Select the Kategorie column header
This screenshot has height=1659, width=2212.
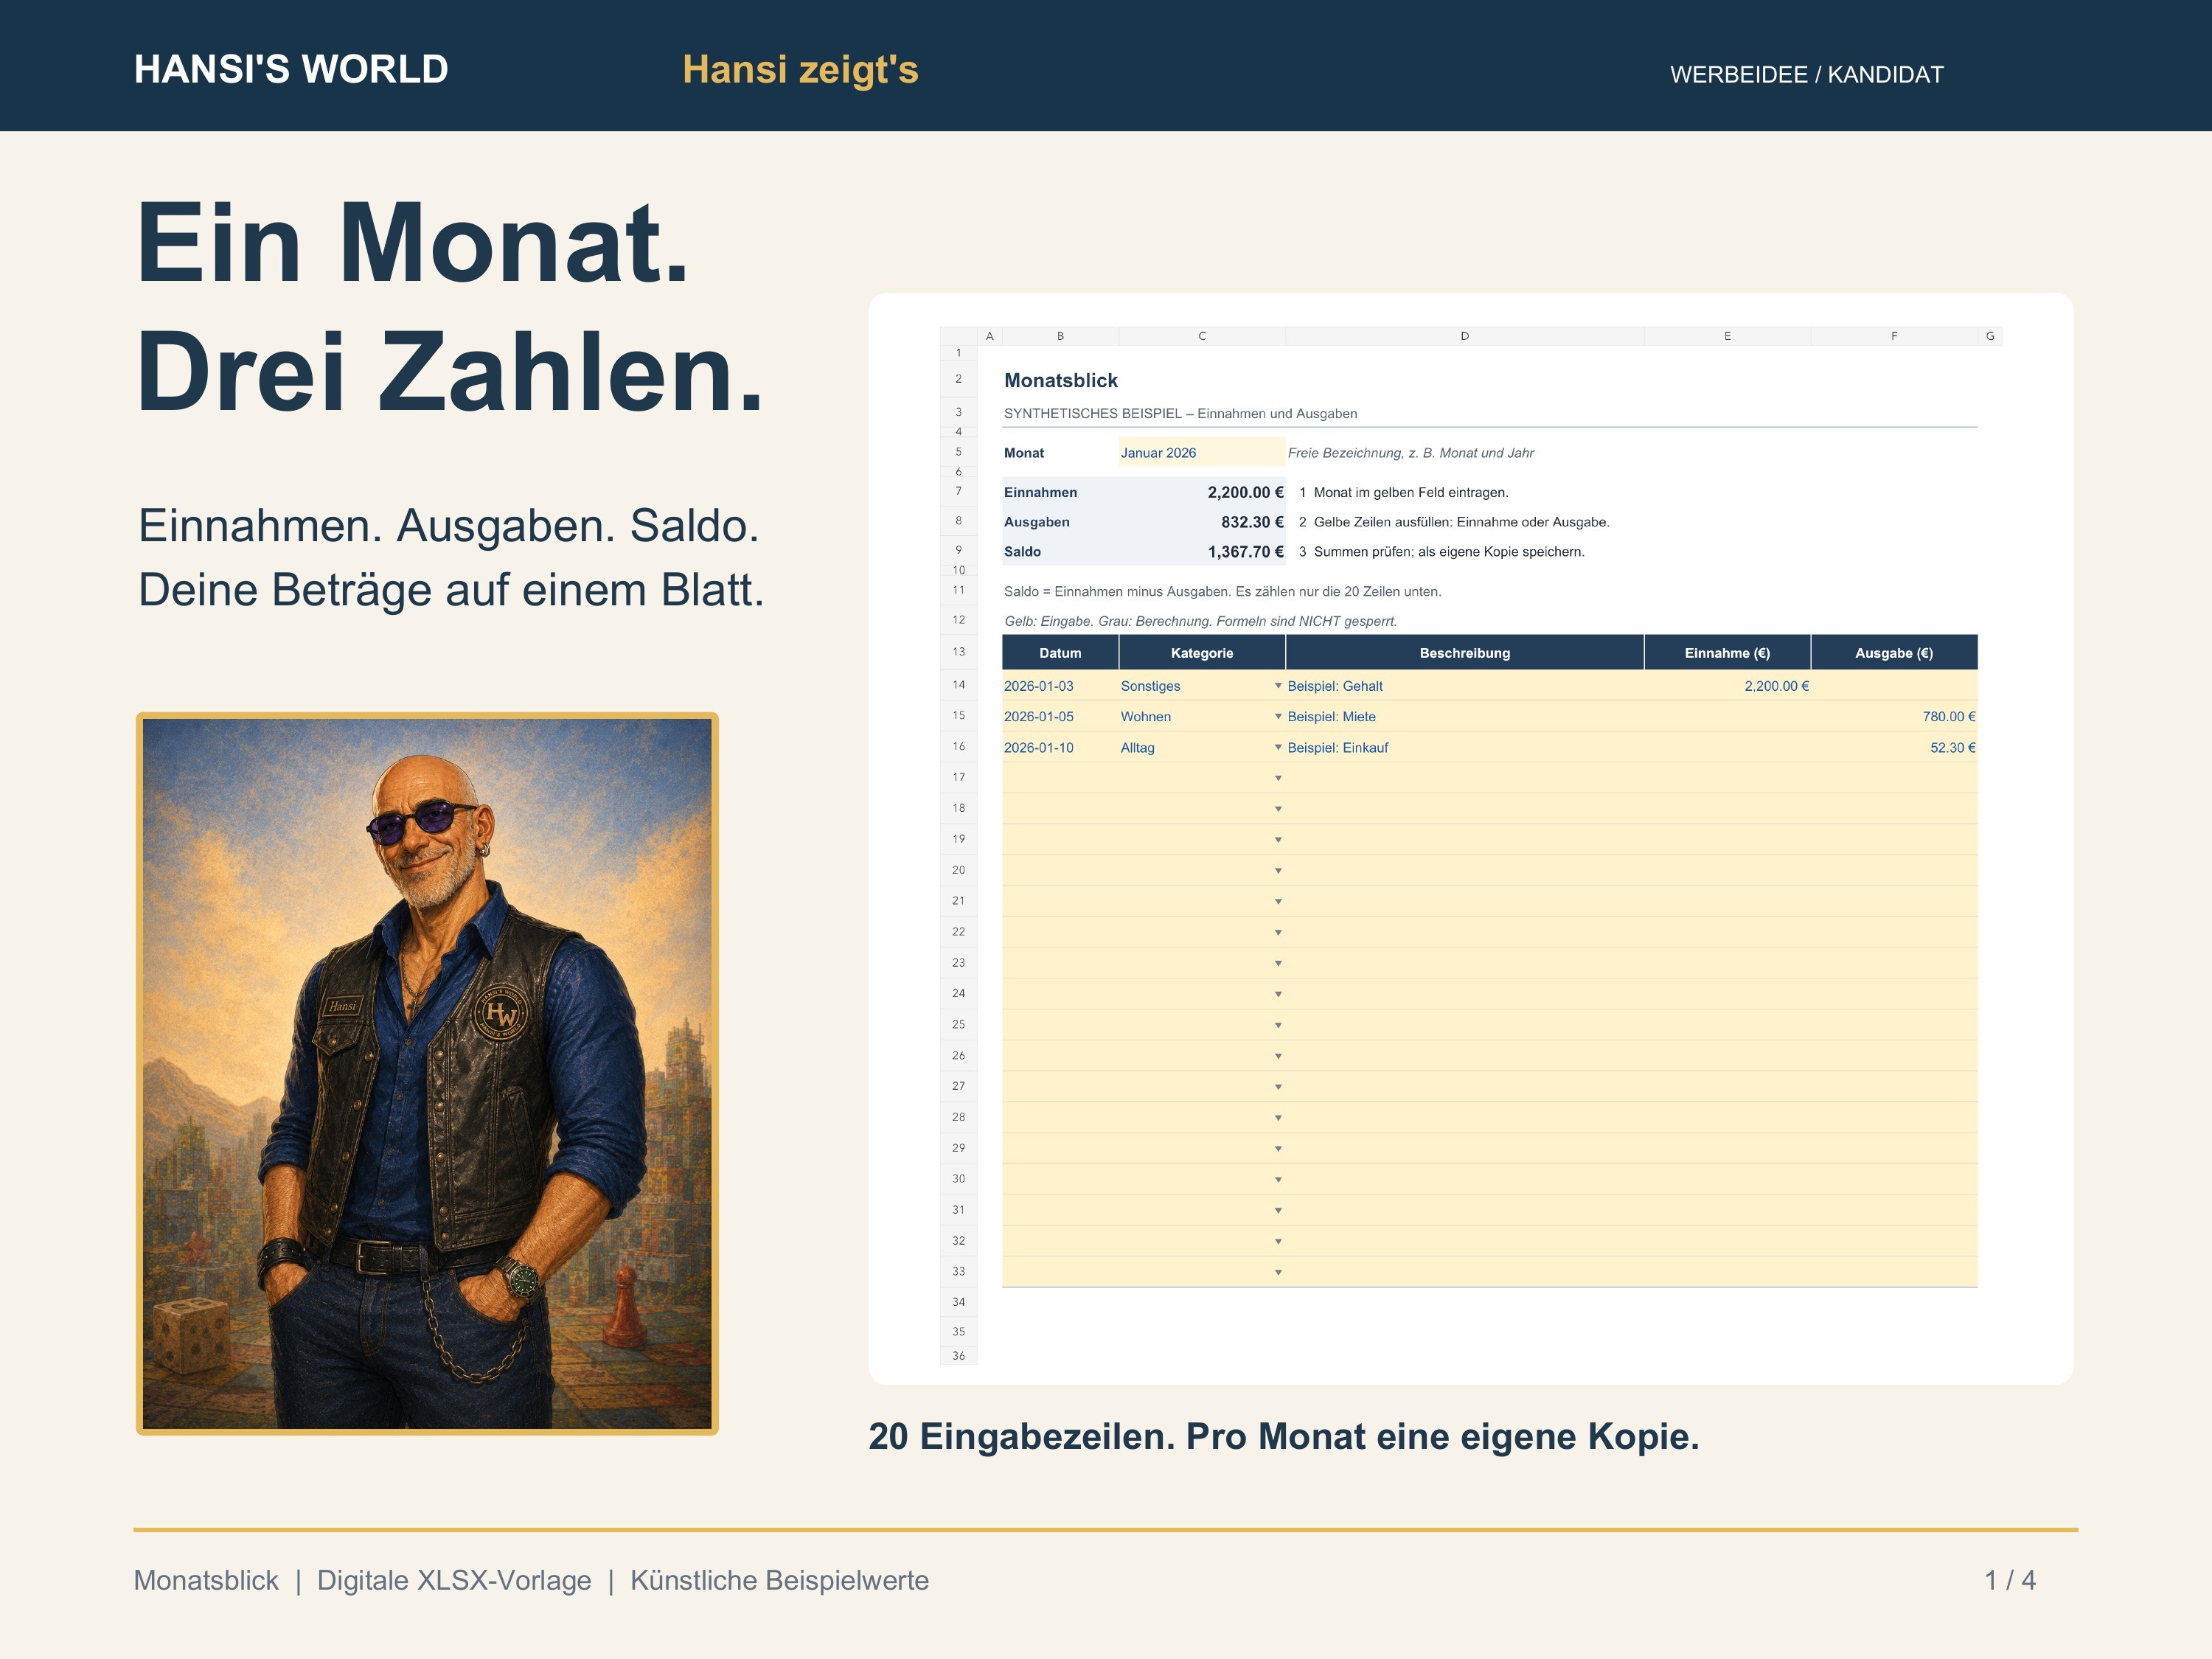pyautogui.click(x=1202, y=652)
